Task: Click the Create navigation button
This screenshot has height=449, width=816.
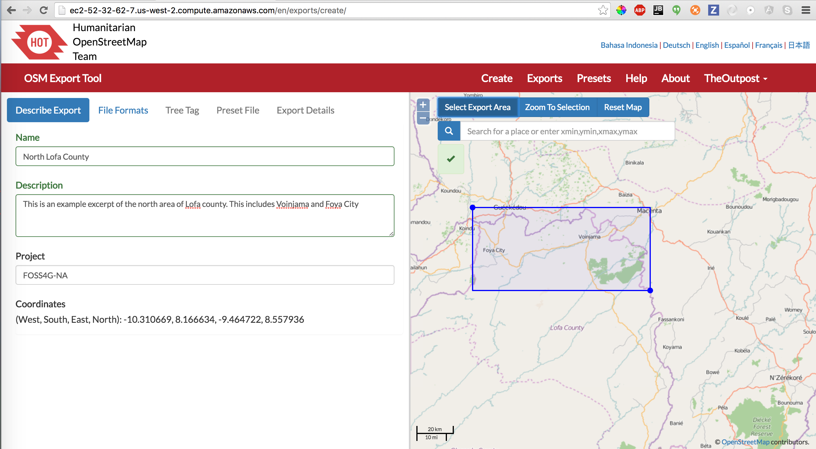Action: tap(497, 78)
